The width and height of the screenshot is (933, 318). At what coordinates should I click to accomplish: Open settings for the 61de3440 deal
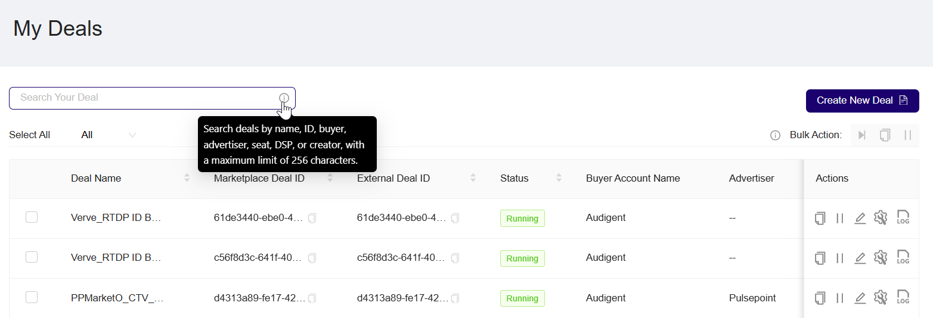coord(881,218)
